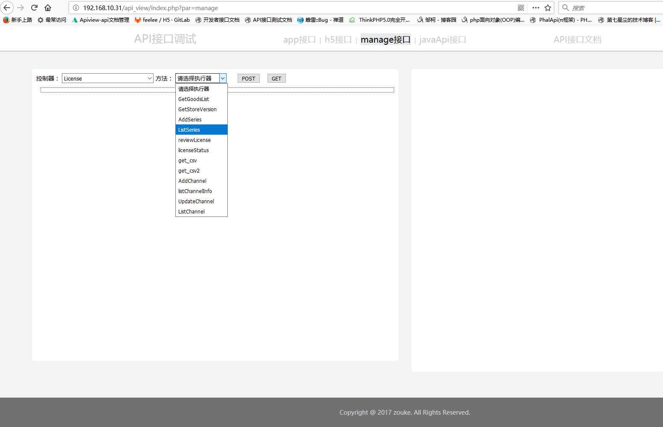
Task: Select the highlighted ListSeries option
Action: 201,130
